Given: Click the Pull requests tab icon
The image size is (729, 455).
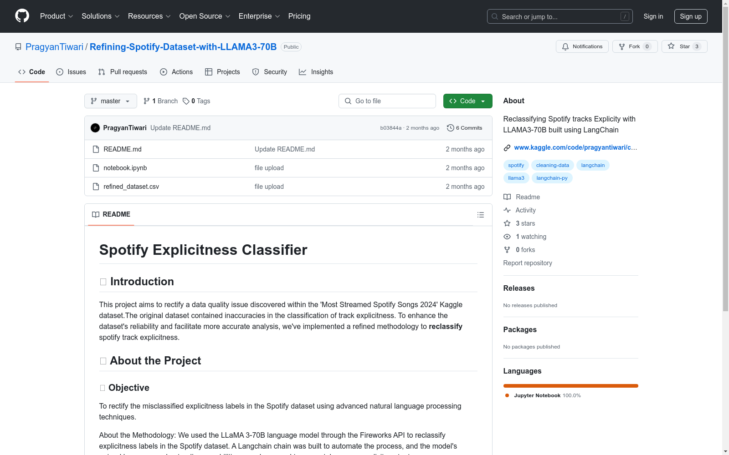Looking at the screenshot, I should (102, 72).
